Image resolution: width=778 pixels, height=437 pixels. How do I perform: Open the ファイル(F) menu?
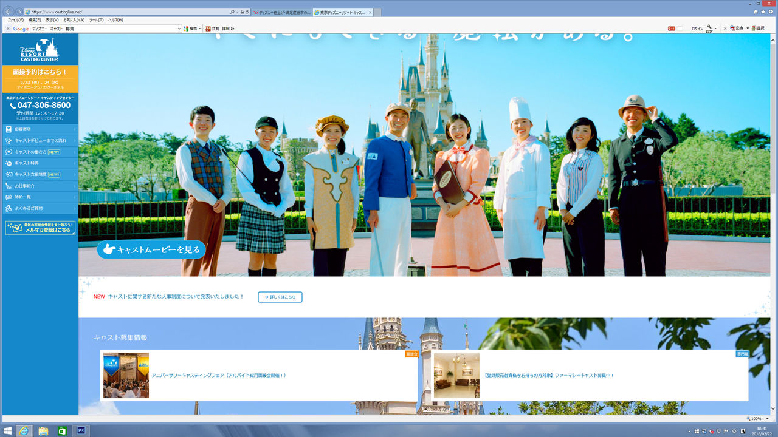[16, 20]
